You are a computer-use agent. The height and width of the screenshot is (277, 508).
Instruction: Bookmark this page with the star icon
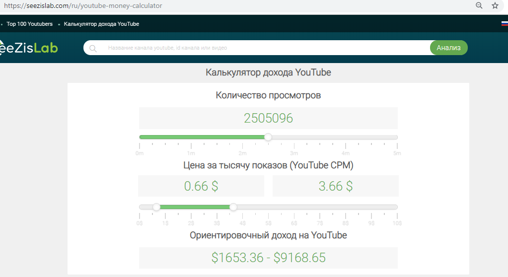point(495,5)
